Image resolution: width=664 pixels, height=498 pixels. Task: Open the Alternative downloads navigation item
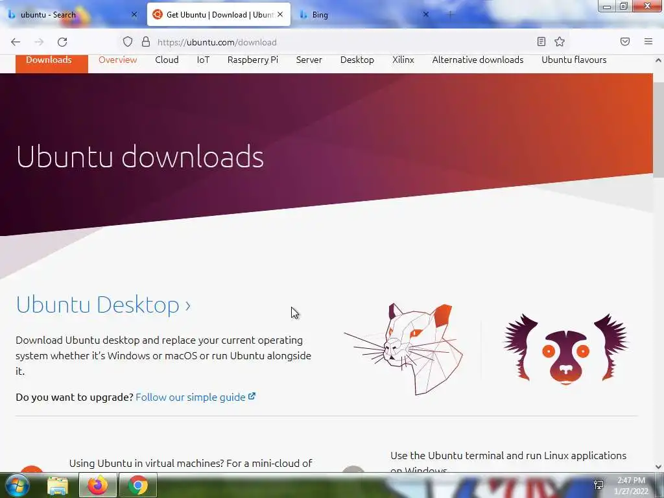(x=478, y=60)
